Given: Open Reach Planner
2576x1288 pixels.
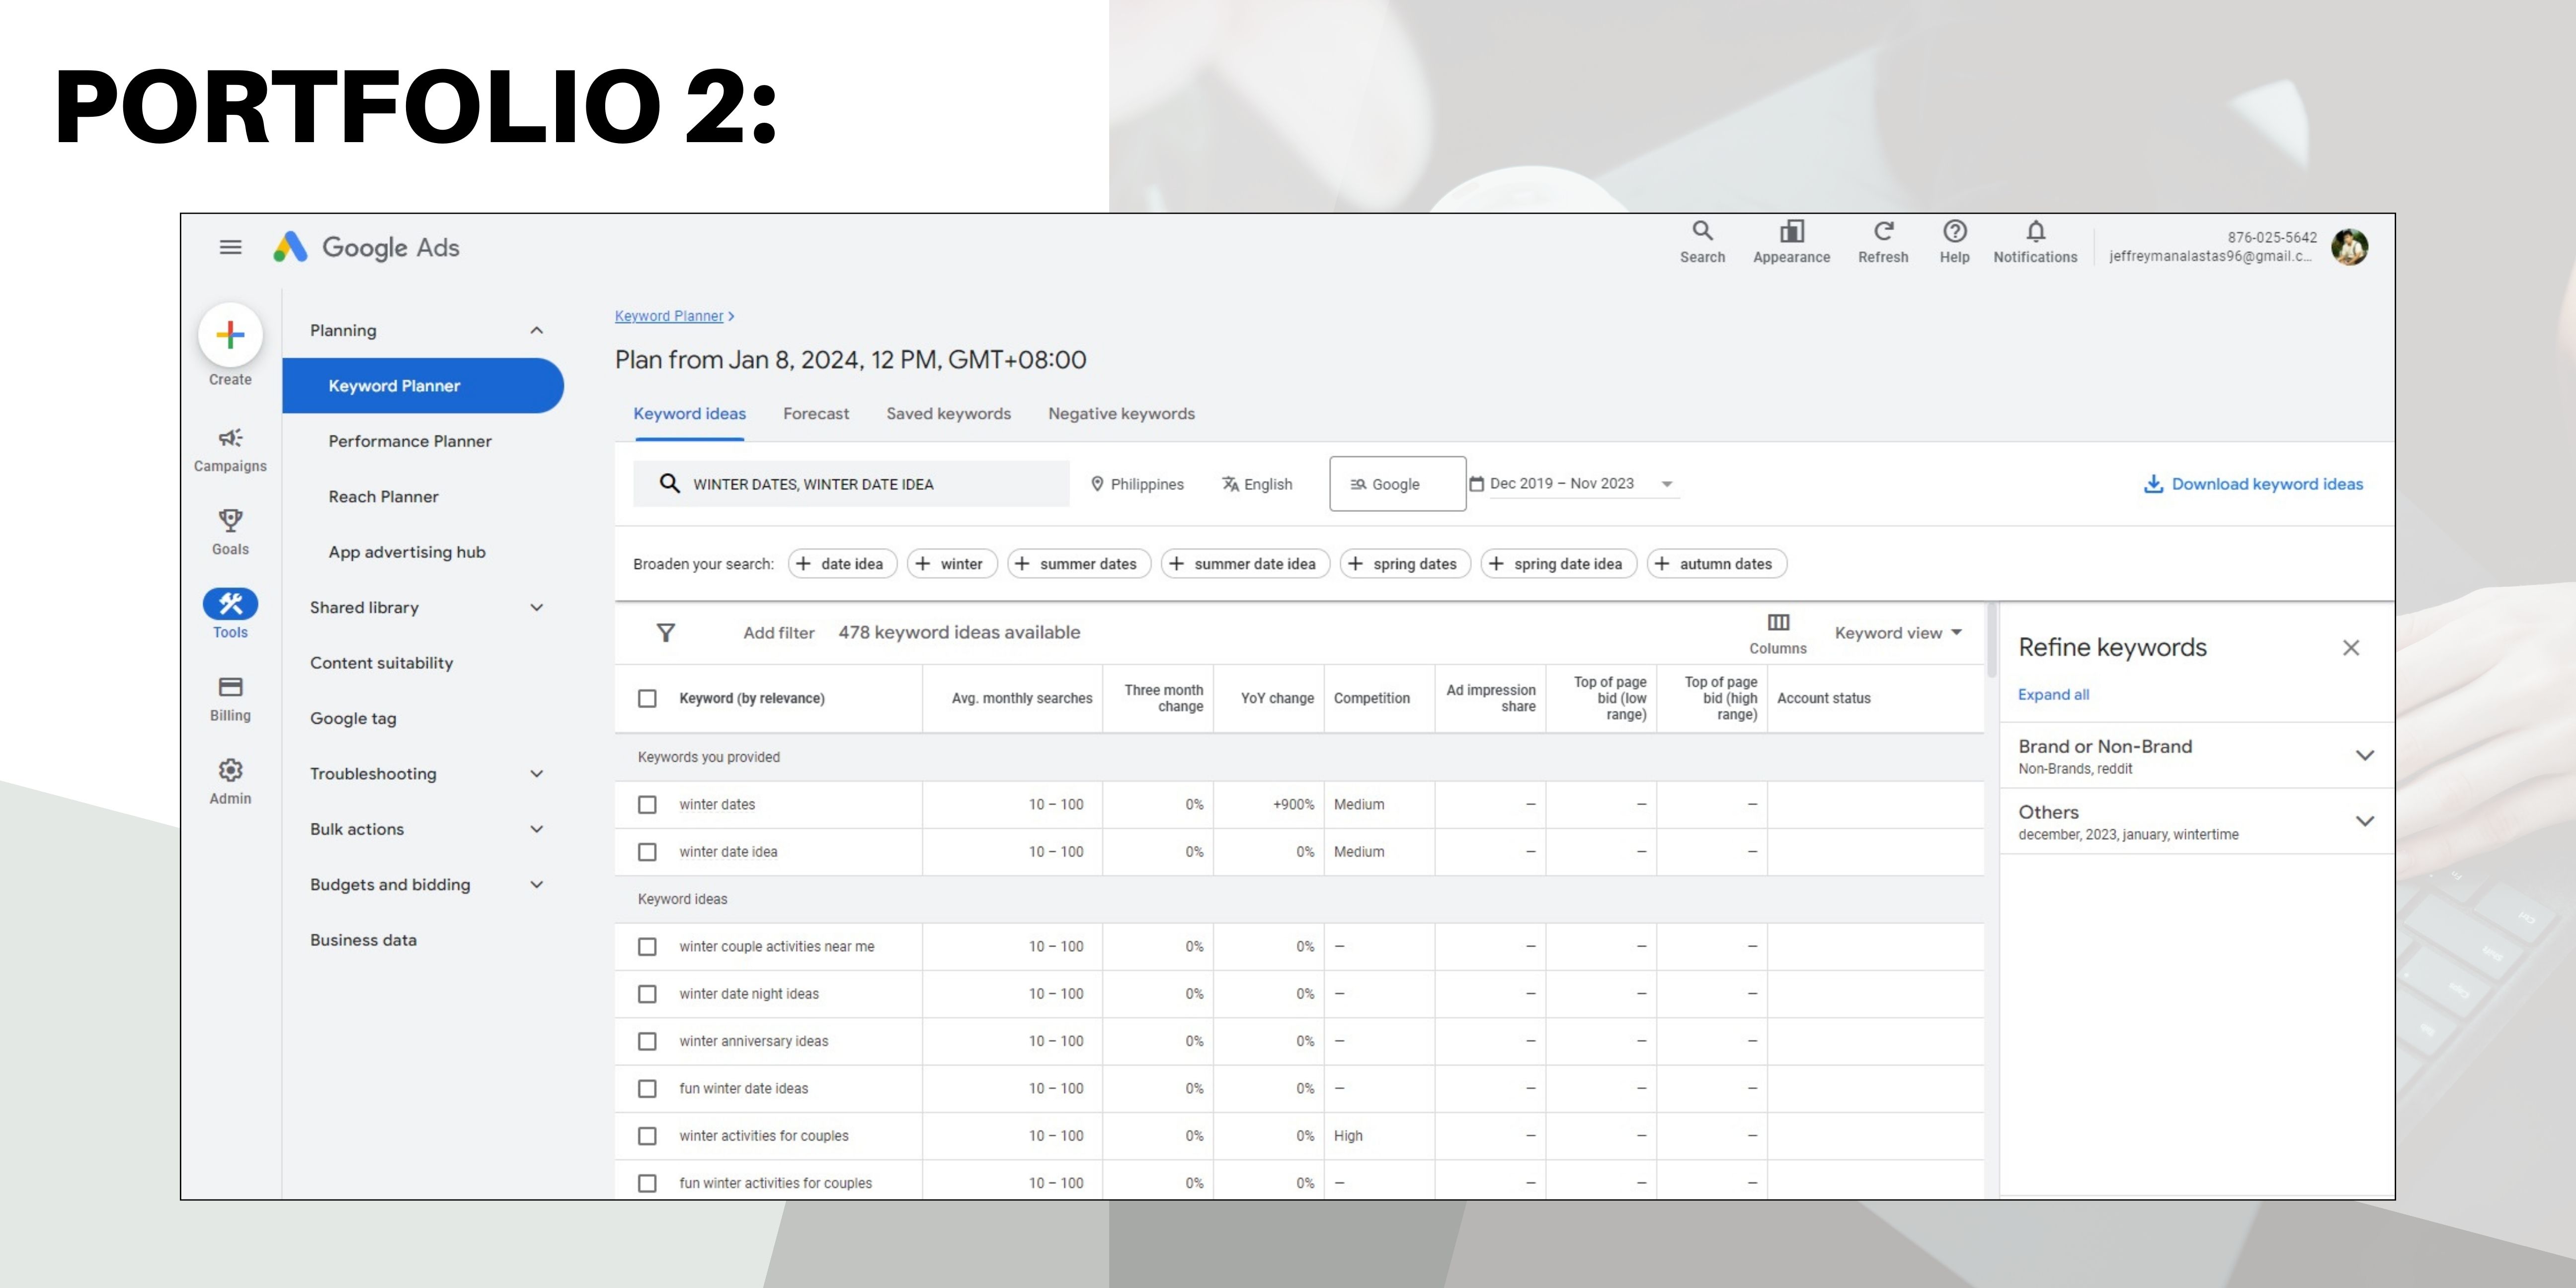Looking at the screenshot, I should [383, 497].
